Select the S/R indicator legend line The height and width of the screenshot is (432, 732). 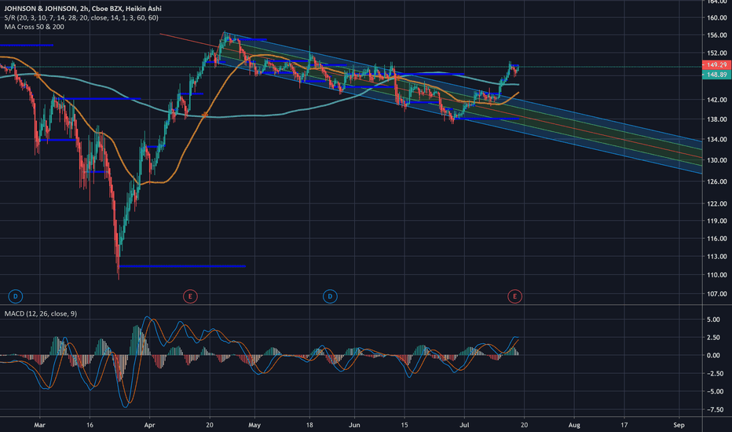[x=81, y=18]
